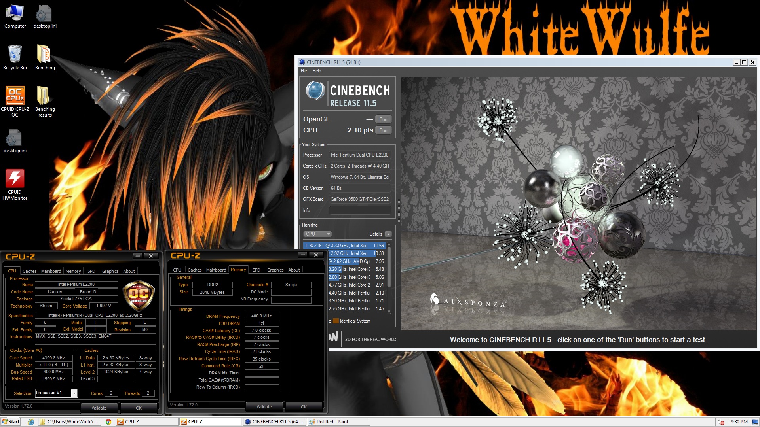Image resolution: width=760 pixels, height=427 pixels.
Task: Select the 2.62 GHz AMD Op ranking row
Action: tap(356, 261)
